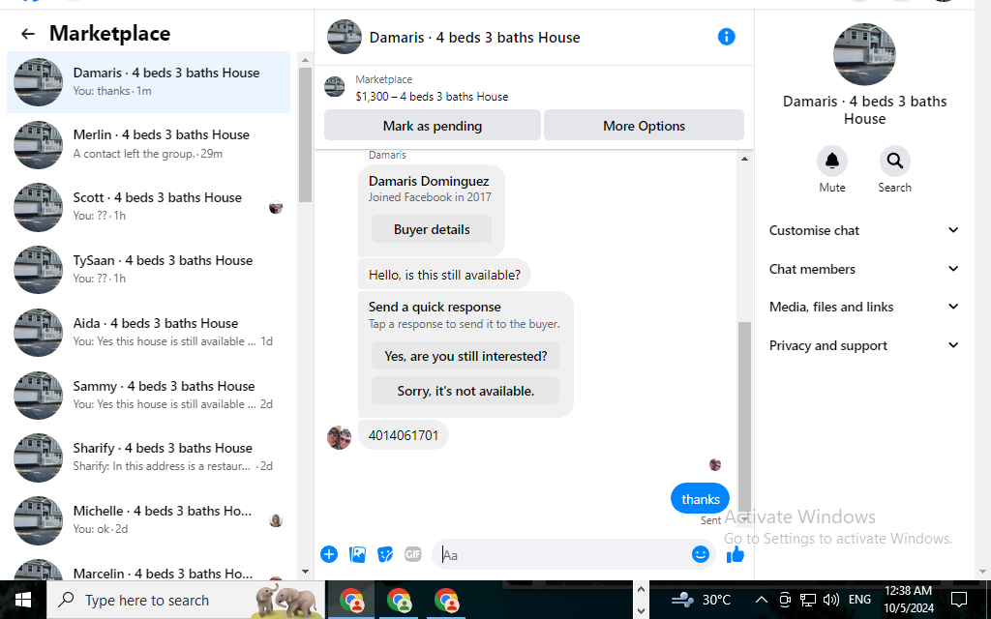Click chat messages scroll-up arrow

(744, 159)
